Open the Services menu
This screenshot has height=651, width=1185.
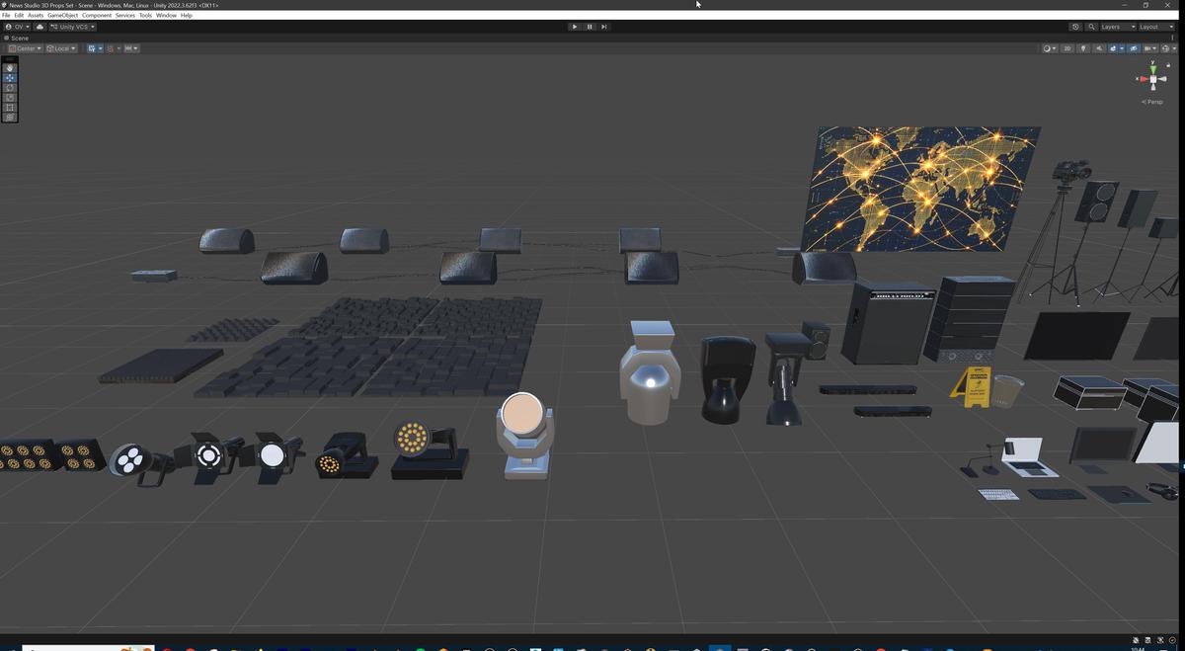click(125, 16)
